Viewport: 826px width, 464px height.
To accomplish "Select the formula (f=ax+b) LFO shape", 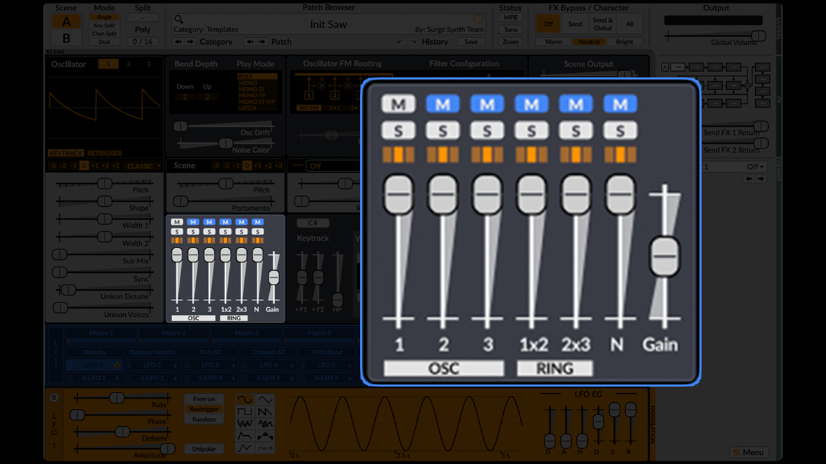I will coord(266,448).
